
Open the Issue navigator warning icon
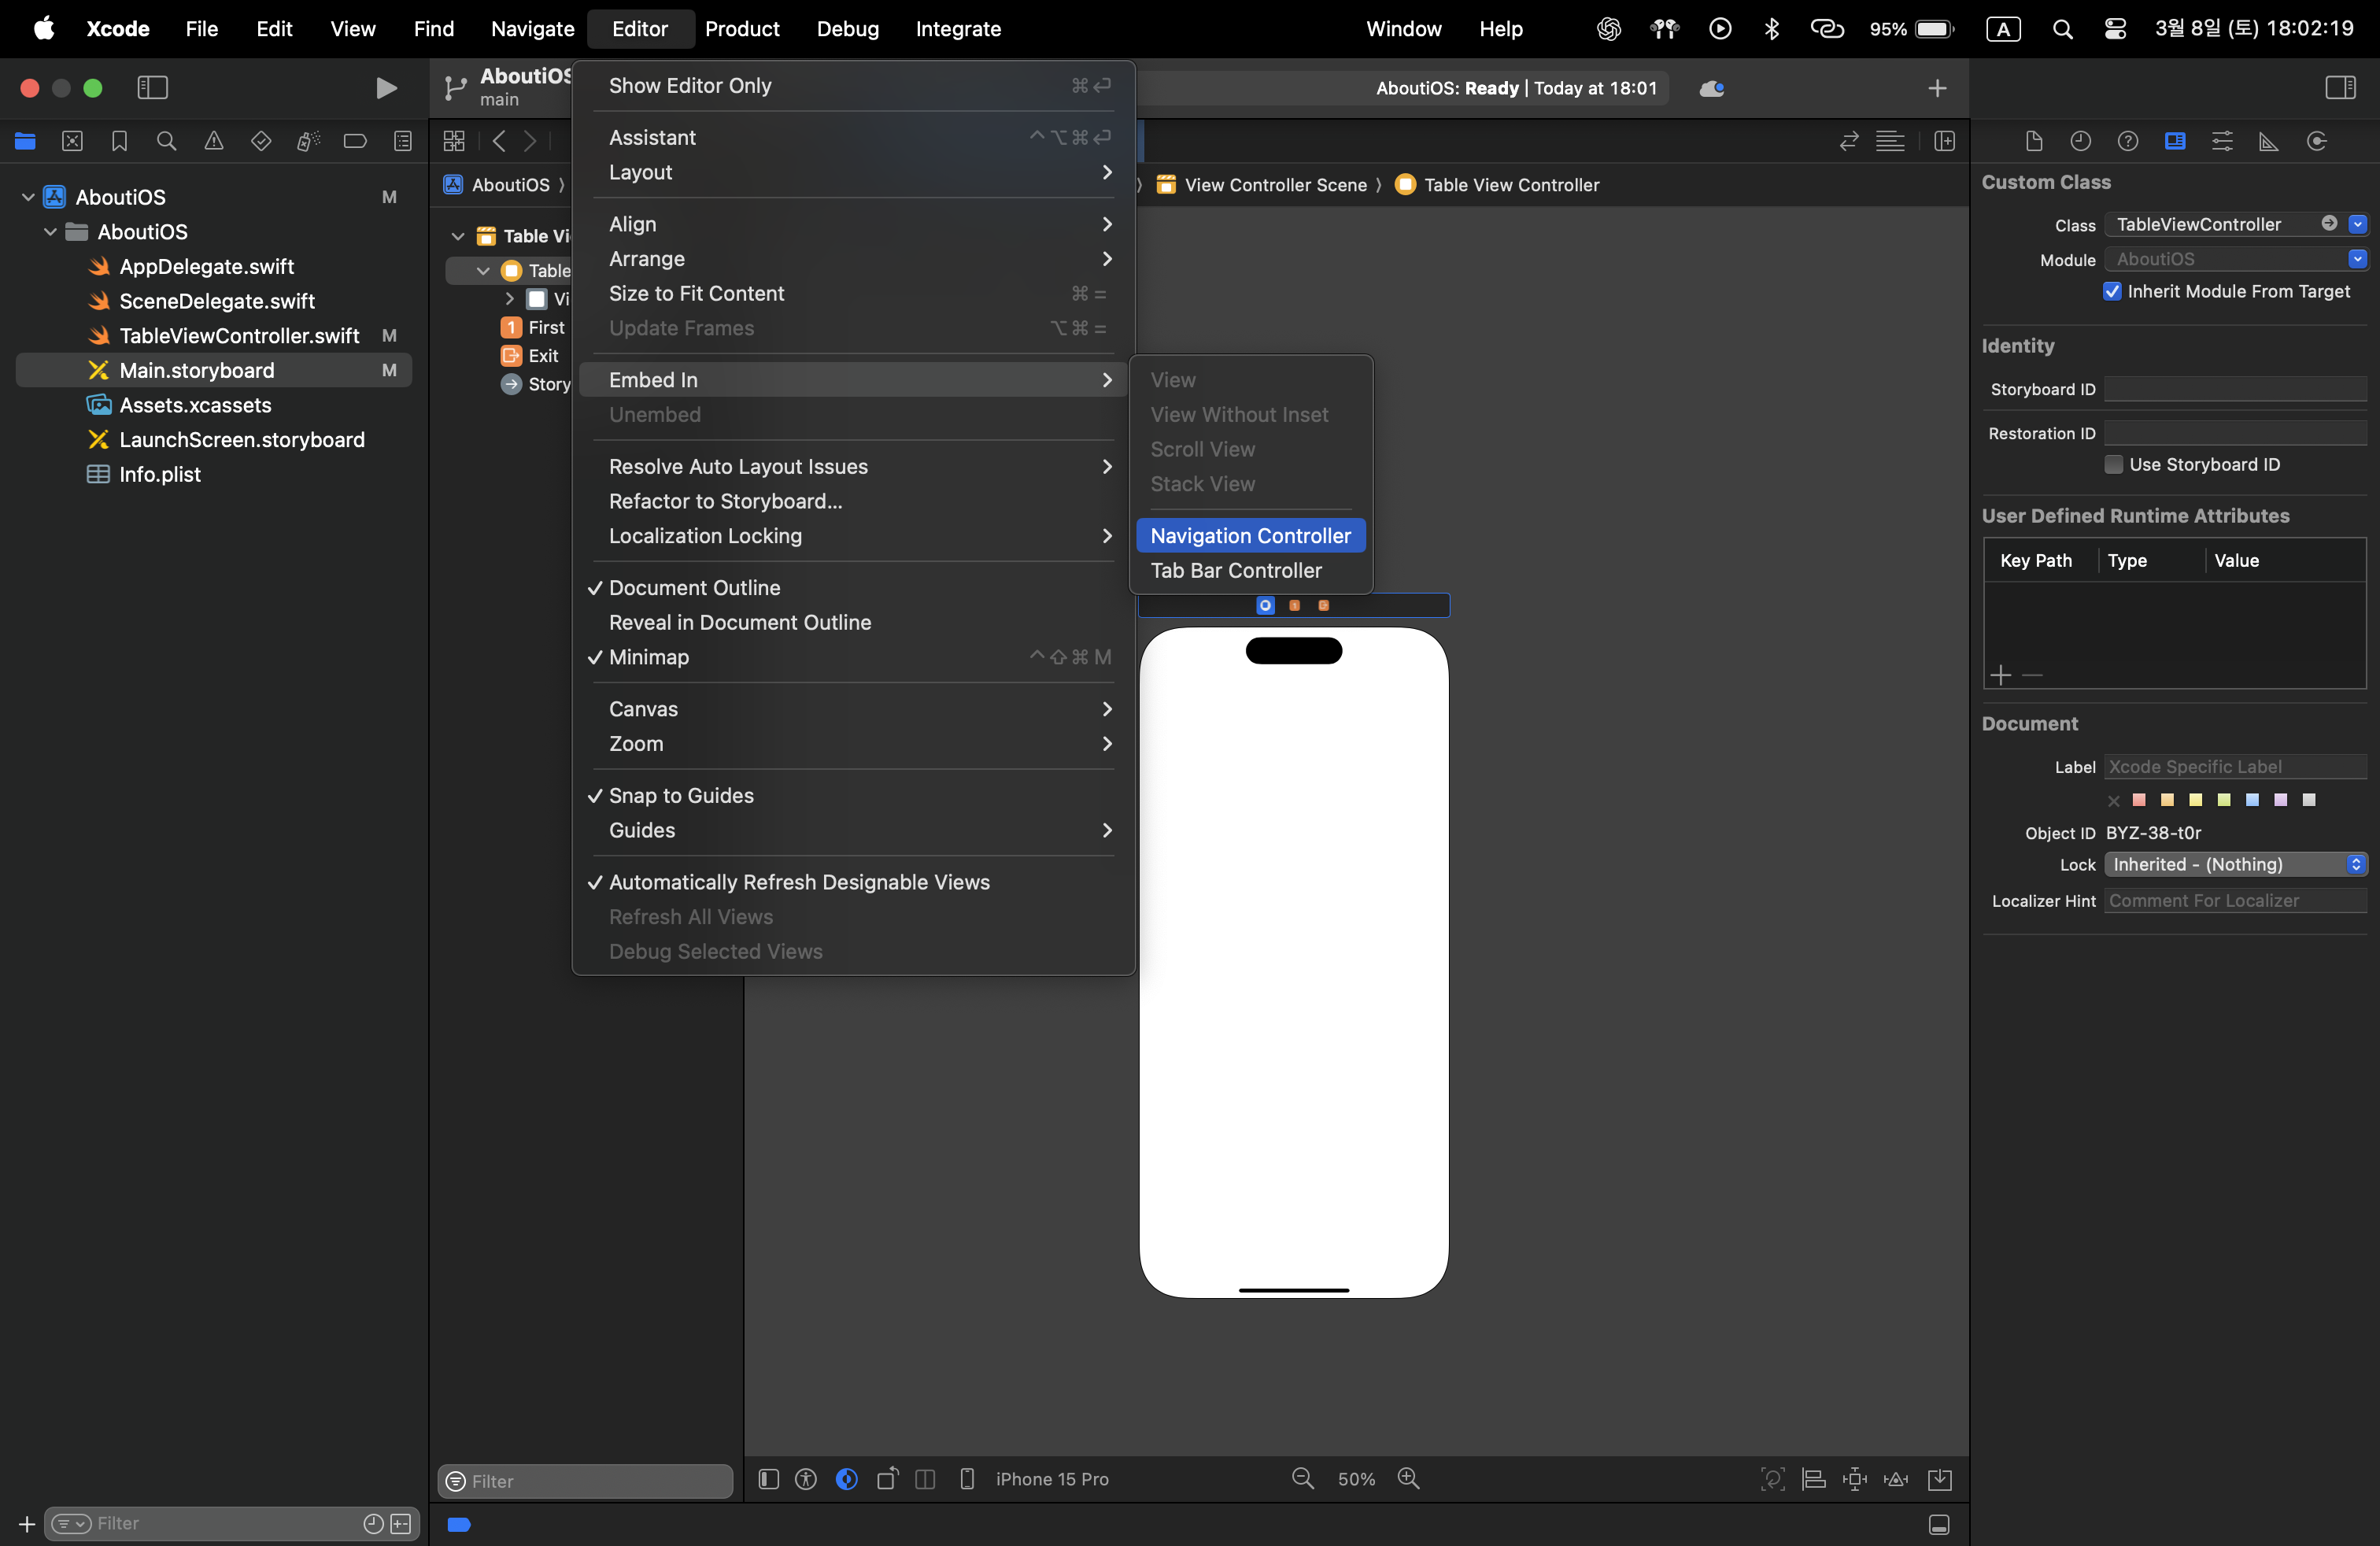point(214,141)
